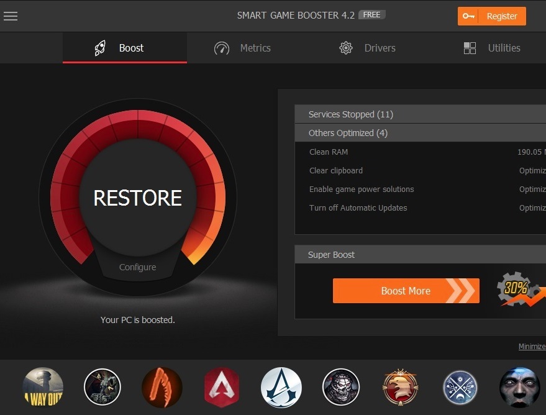546x415 pixels.
Task: Click the Register button
Action: tap(492, 16)
